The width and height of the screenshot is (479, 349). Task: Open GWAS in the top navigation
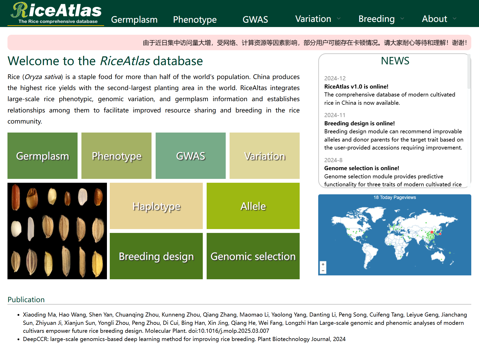[x=255, y=19]
